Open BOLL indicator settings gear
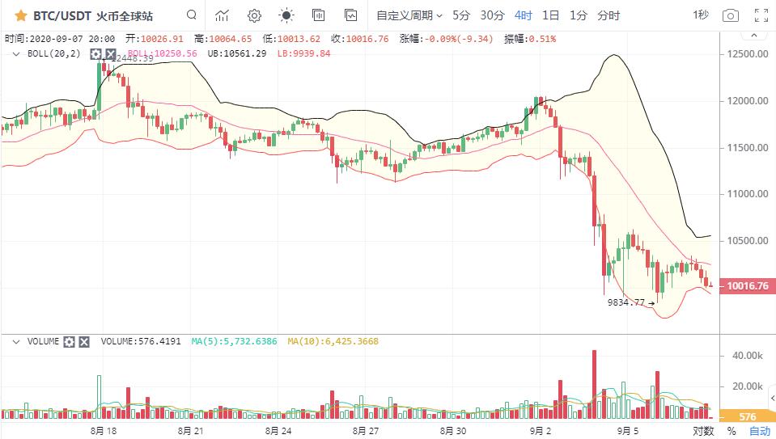The image size is (776, 439). 95,53
